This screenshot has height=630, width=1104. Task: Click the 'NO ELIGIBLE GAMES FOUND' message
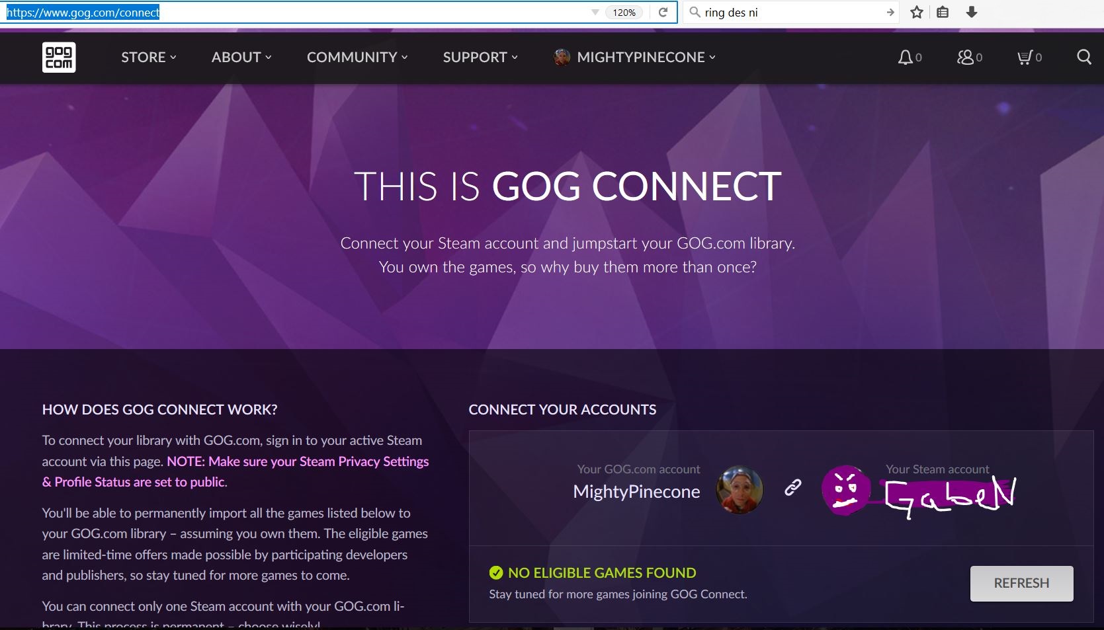(602, 572)
